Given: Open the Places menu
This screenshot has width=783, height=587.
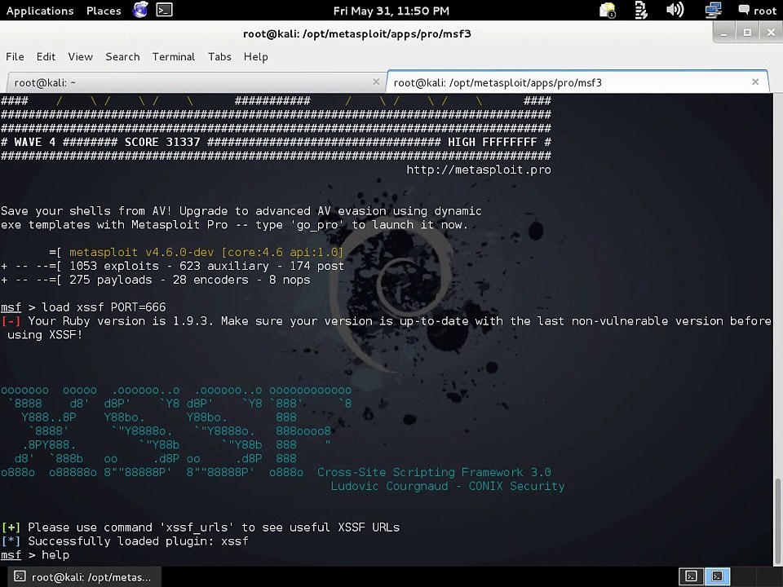Looking at the screenshot, I should click(x=104, y=11).
